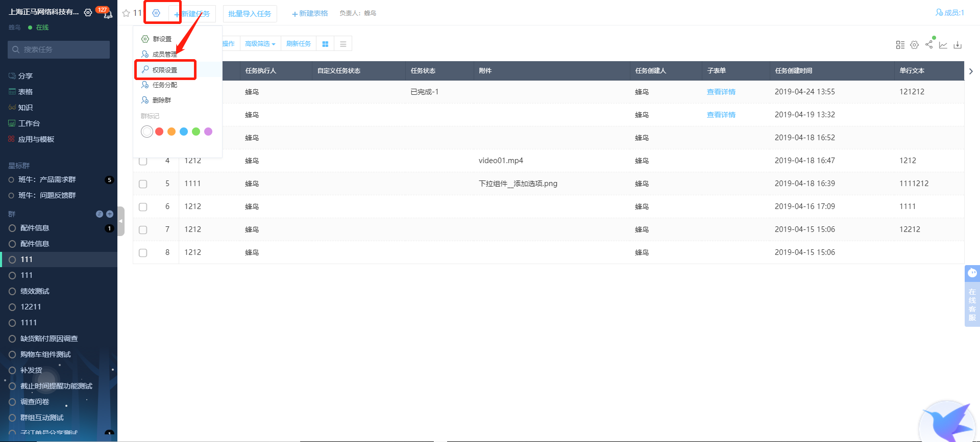Click the download export icon
This screenshot has height=442, width=980.
coord(958,45)
